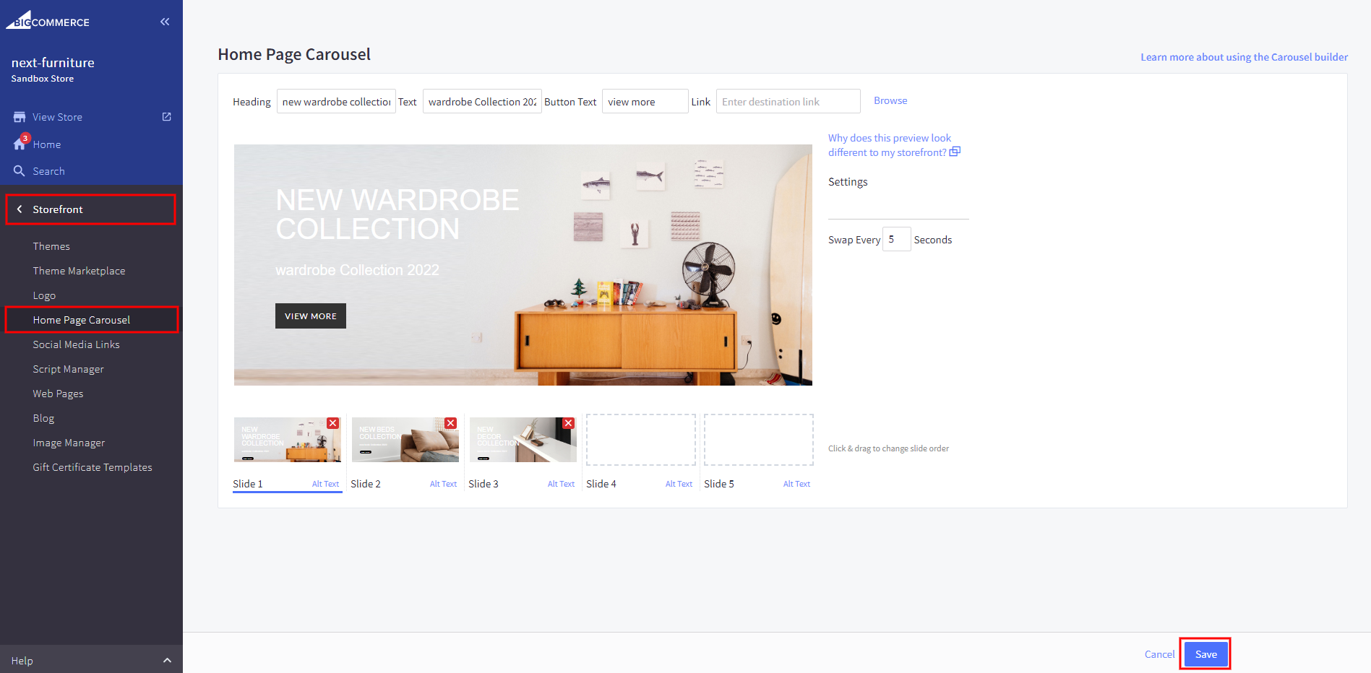Image resolution: width=1371 pixels, height=673 pixels.
Task: Select empty Slide 4 placeholder
Action: point(640,440)
